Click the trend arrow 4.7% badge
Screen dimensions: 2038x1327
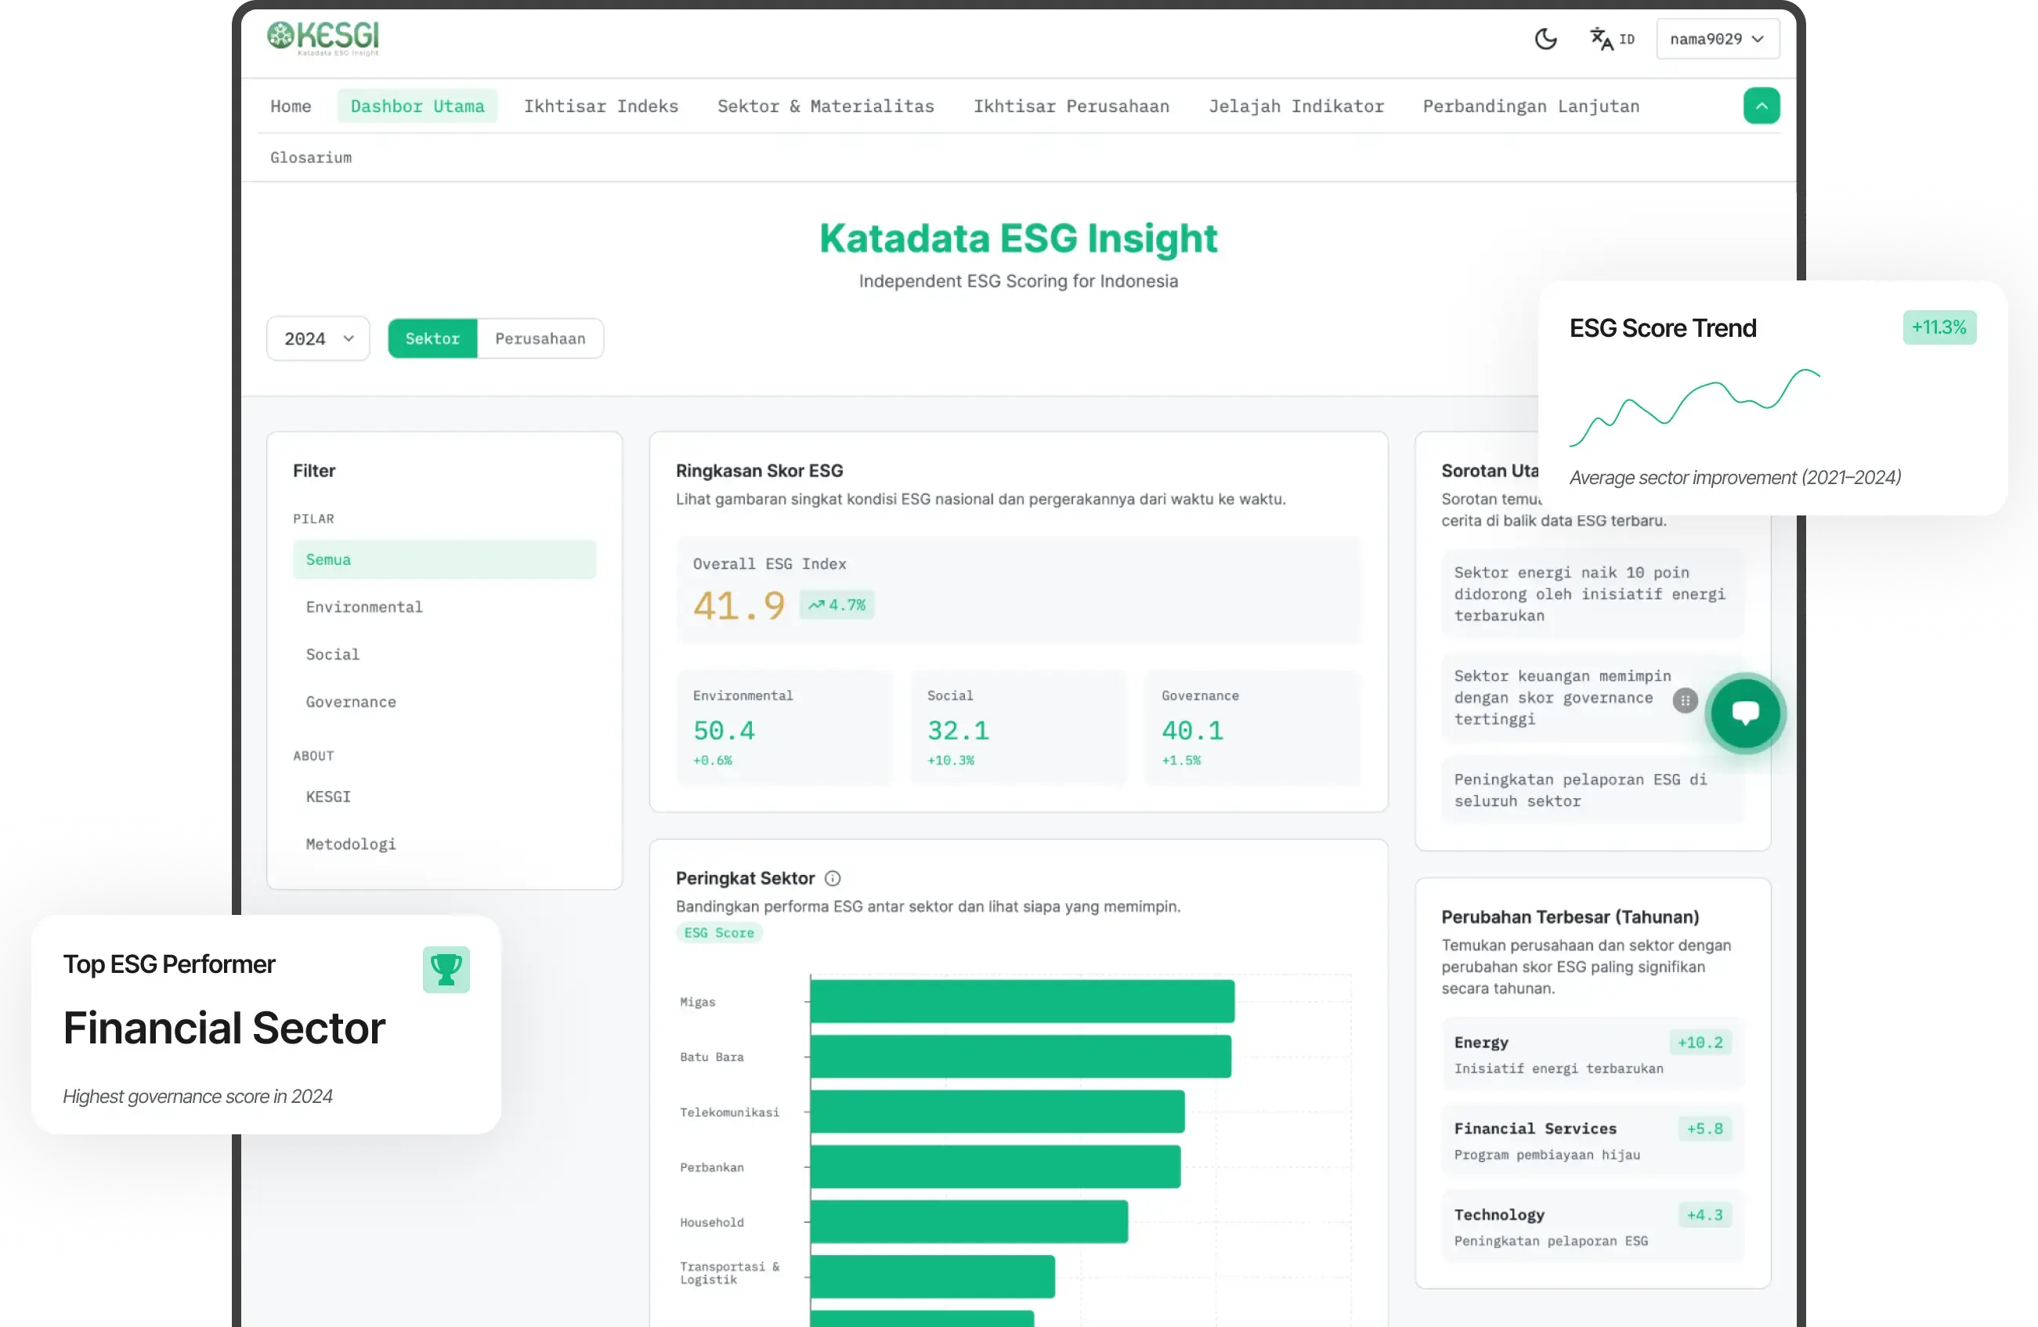837,605
